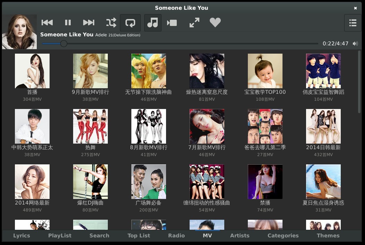Viewport: 365px width, 245px height.
Task: Skip to the previous track
Action: 47,22
